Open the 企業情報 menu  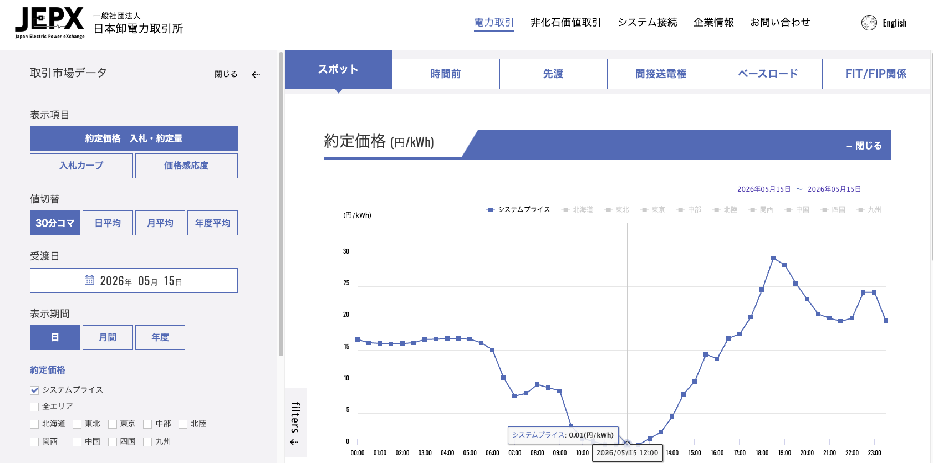click(x=713, y=22)
